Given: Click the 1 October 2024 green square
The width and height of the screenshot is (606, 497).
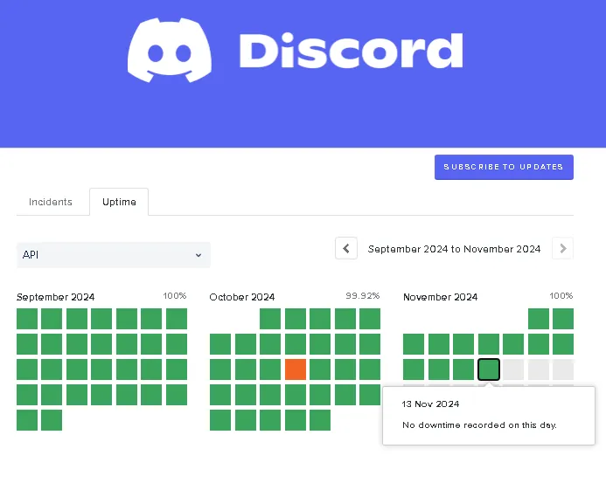Looking at the screenshot, I should click(270, 319).
